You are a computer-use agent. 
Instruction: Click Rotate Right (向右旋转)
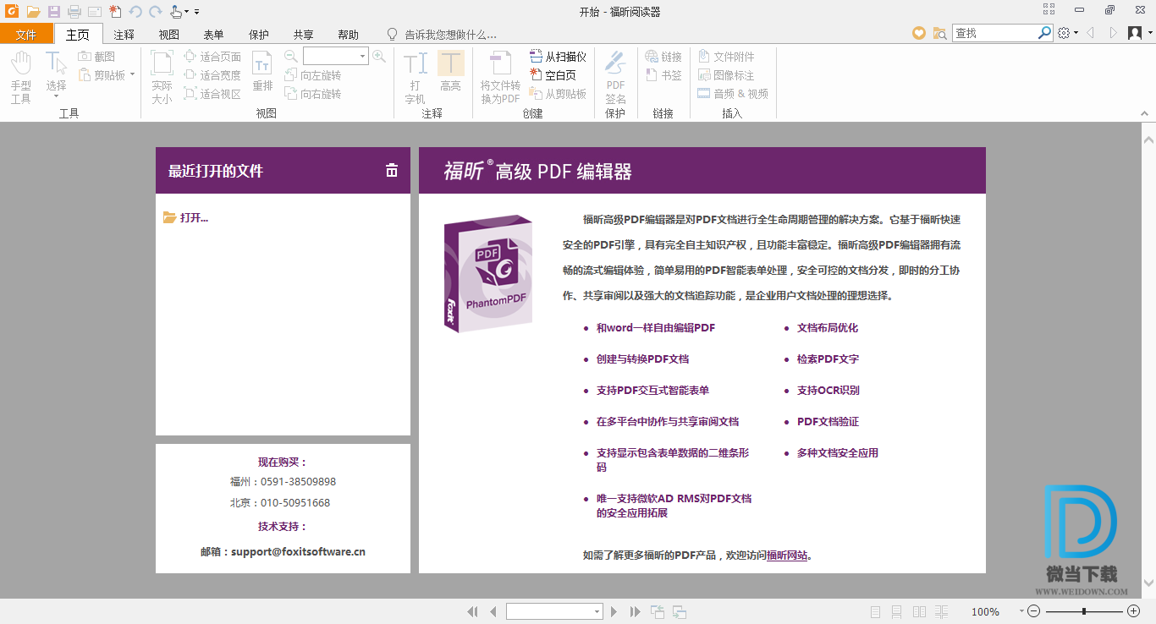[x=313, y=94]
